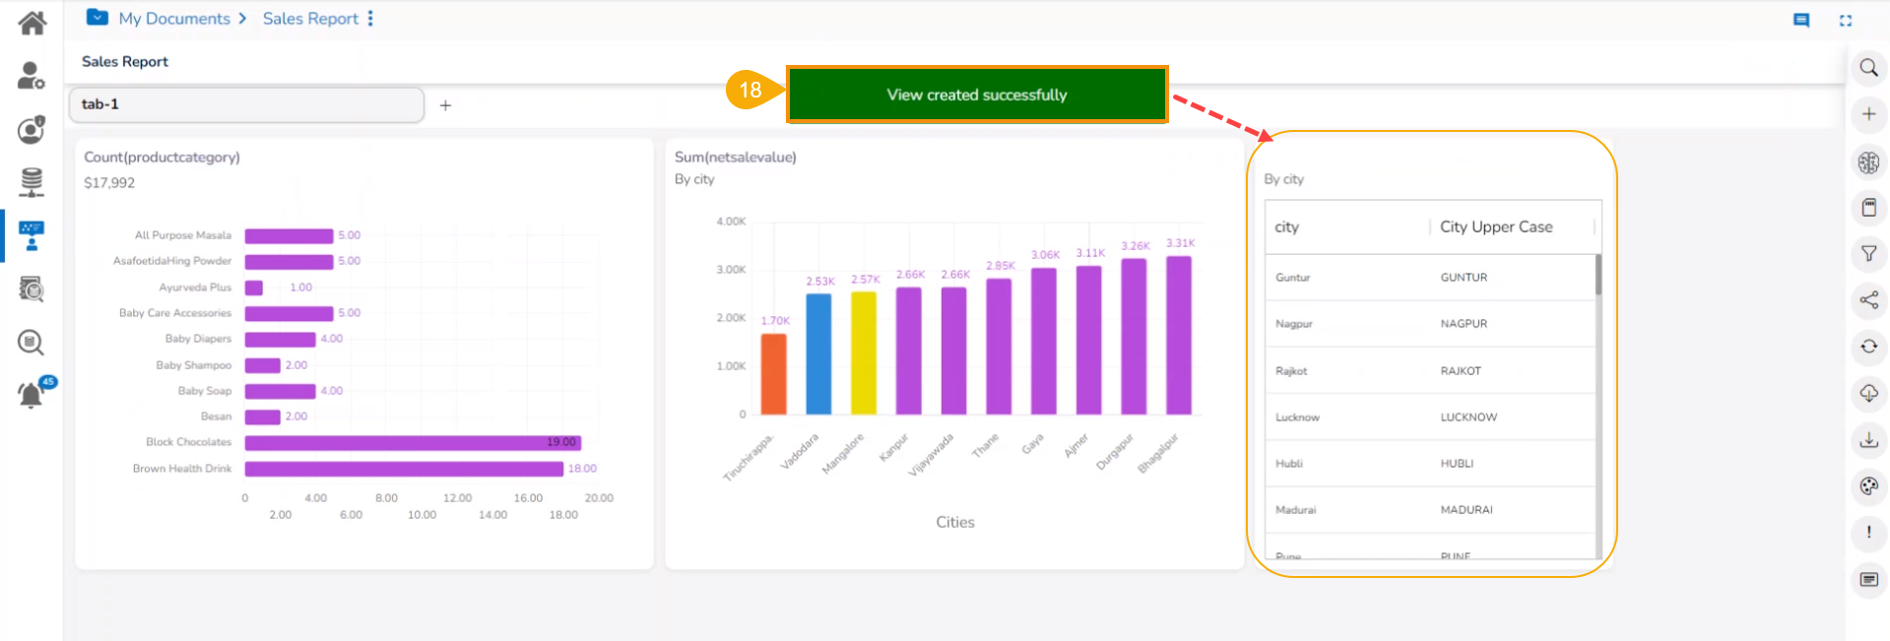Add a new tab with plus button
Screen dimensions: 1890x641
[x=445, y=105]
